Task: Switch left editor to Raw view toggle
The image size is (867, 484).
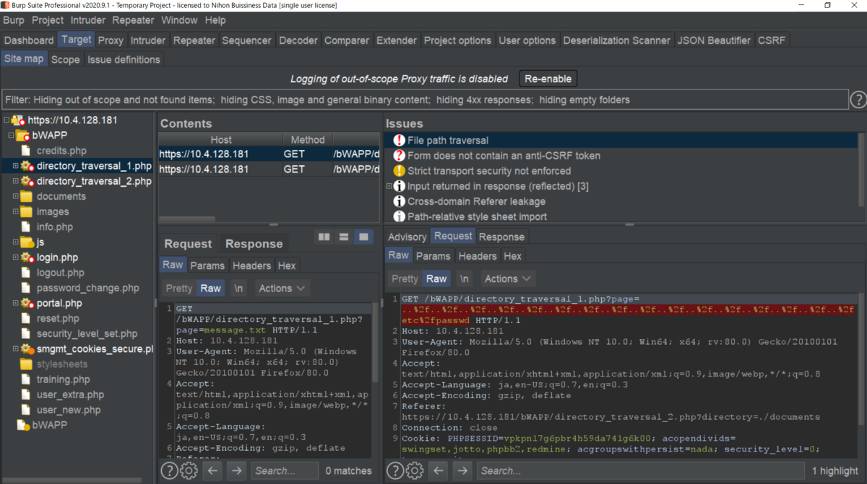Action: coord(210,289)
